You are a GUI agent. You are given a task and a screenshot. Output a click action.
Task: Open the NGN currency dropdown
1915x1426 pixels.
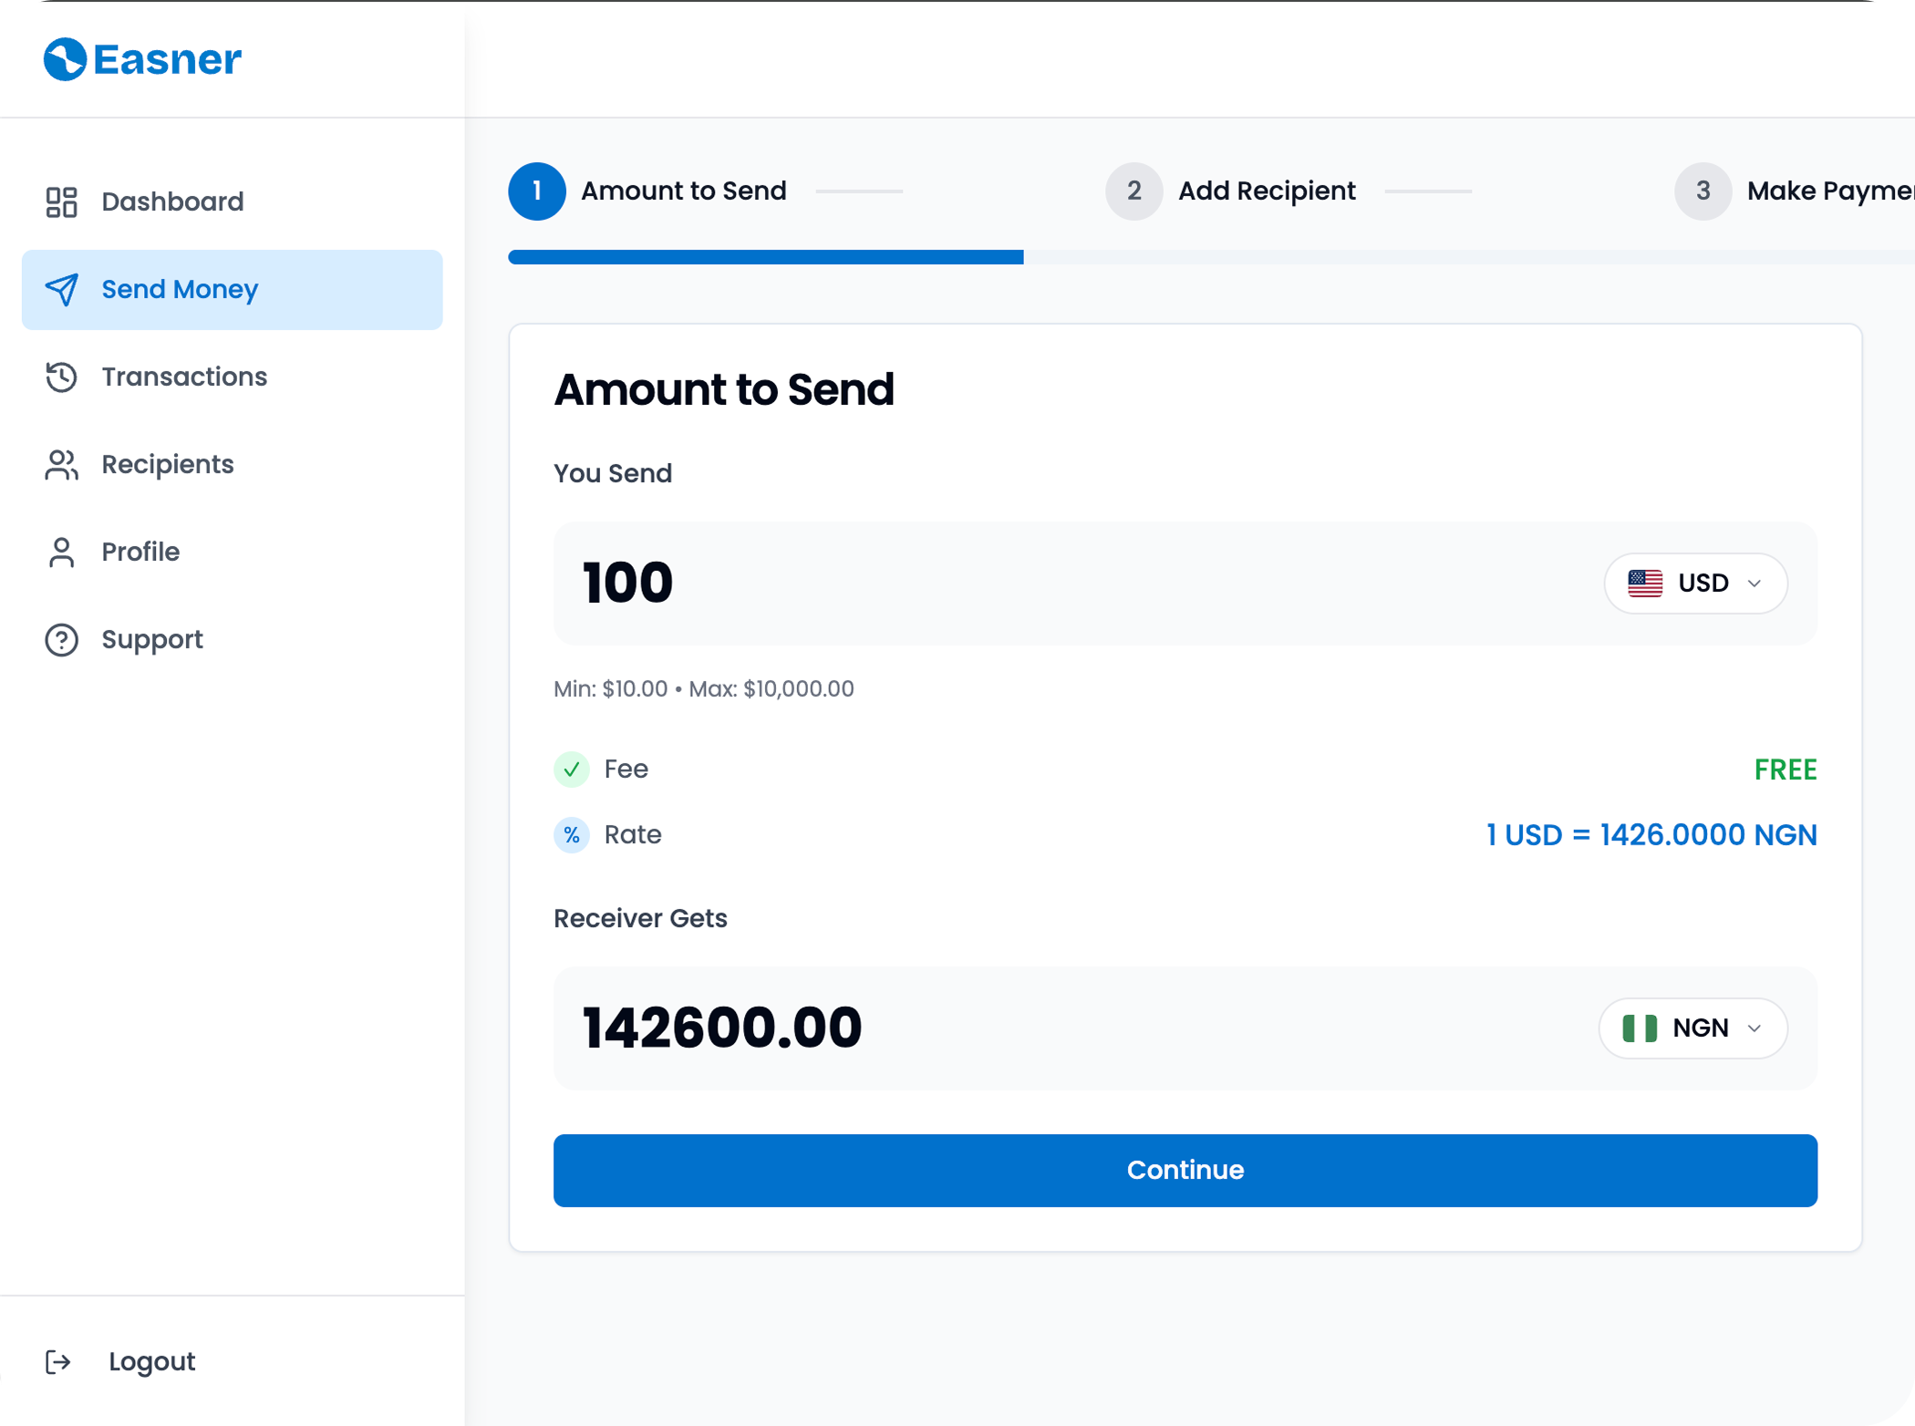point(1692,1028)
